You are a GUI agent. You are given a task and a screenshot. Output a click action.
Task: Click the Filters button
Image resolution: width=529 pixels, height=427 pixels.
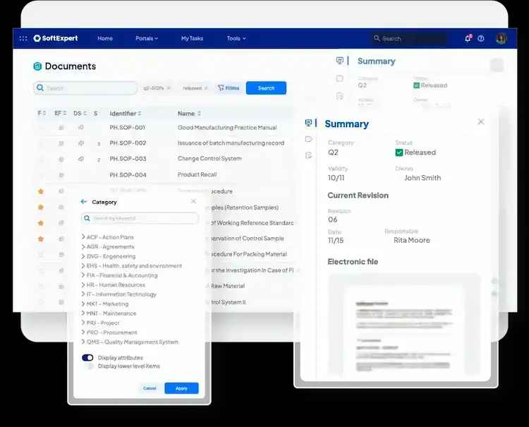(x=229, y=88)
